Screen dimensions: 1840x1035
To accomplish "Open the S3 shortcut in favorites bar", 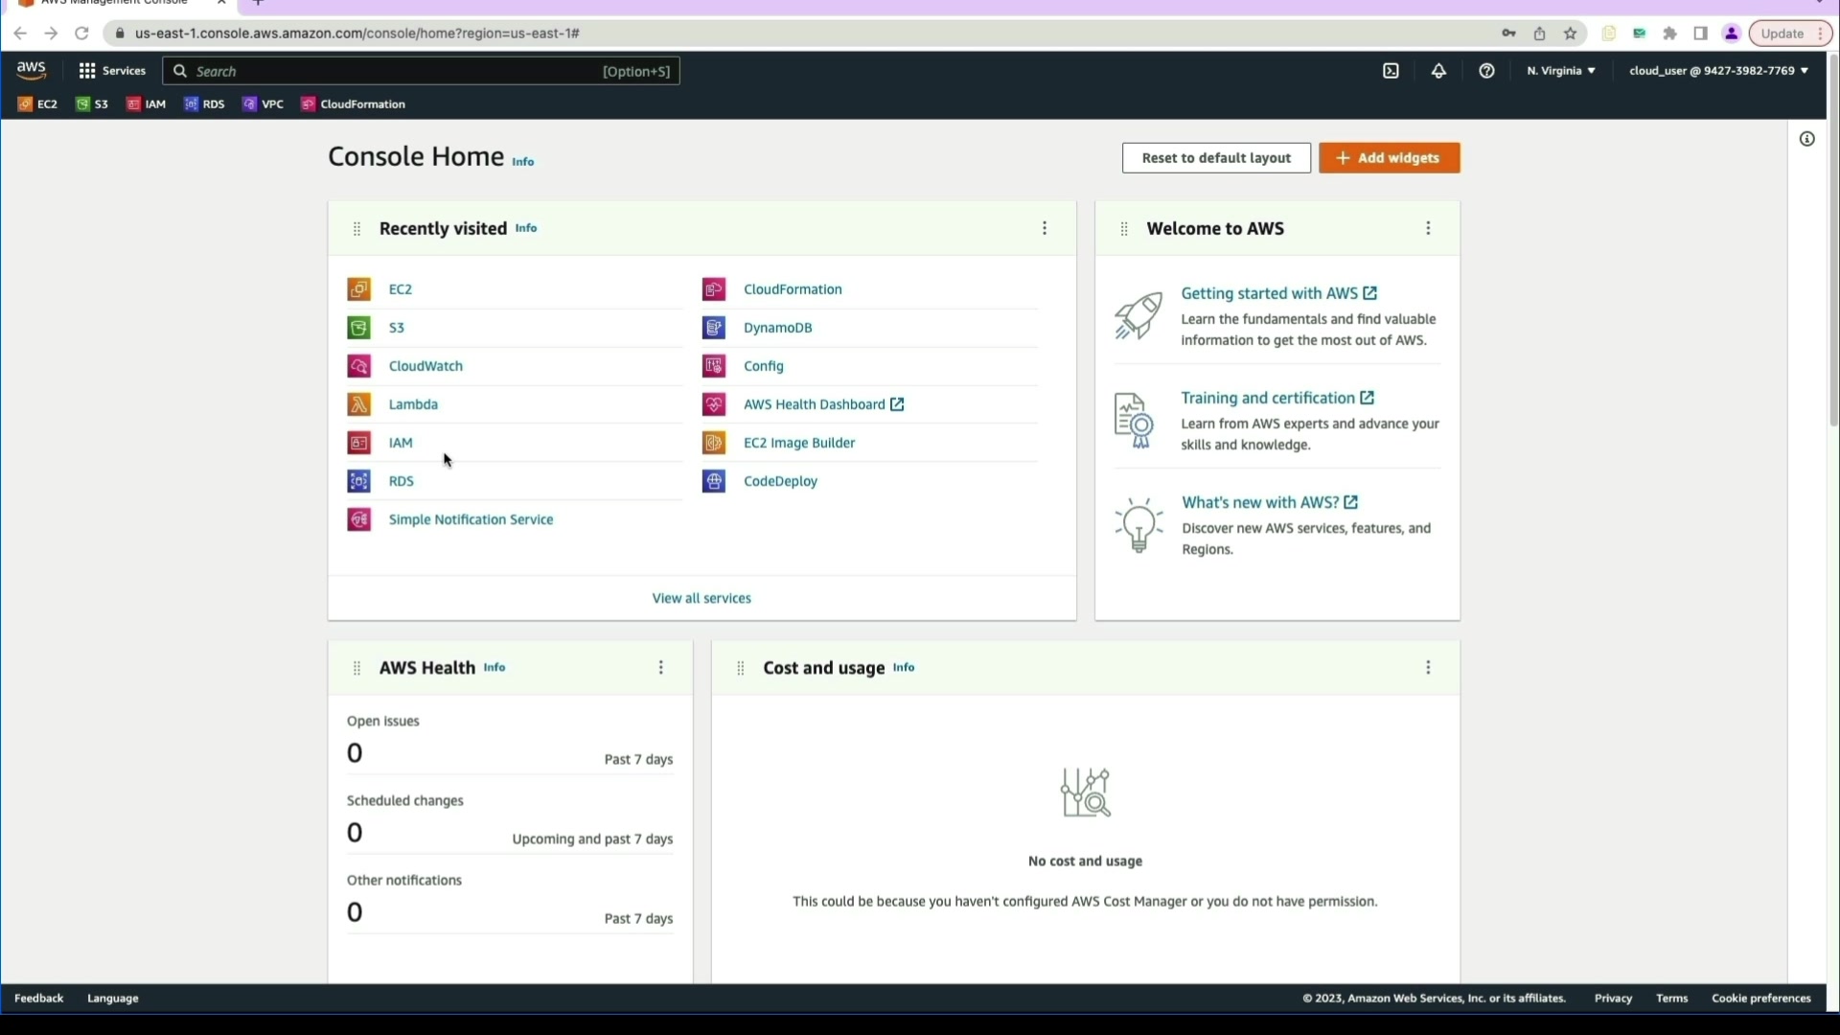I will [92, 104].
